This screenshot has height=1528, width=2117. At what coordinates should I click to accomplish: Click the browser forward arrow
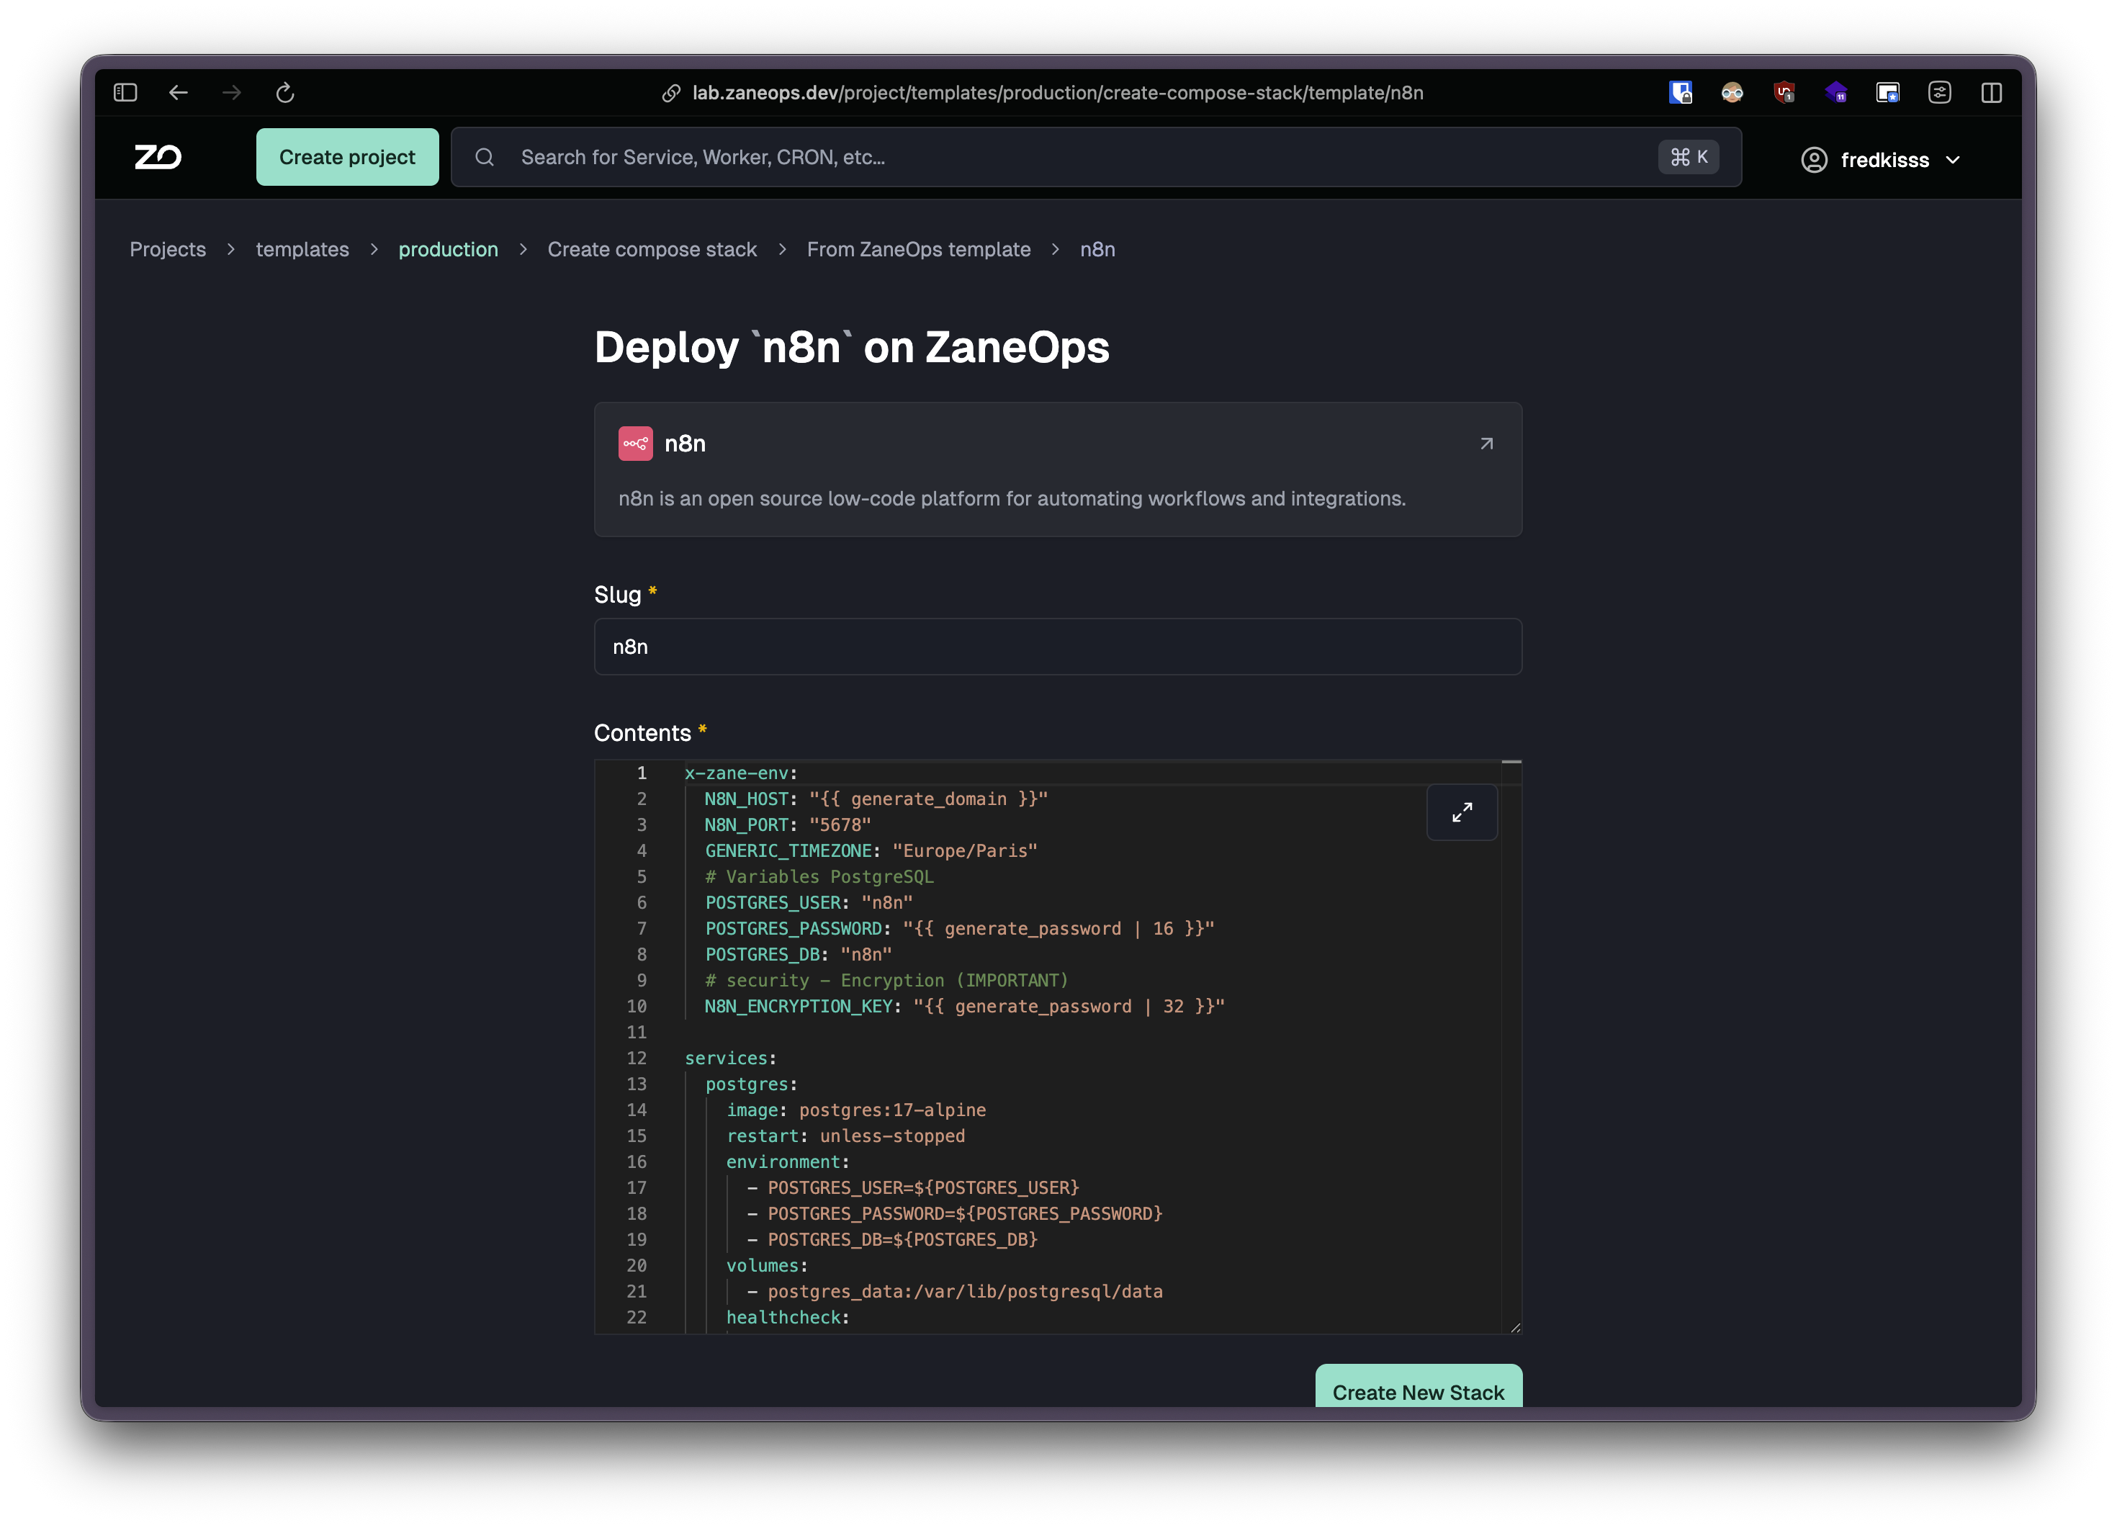point(231,92)
